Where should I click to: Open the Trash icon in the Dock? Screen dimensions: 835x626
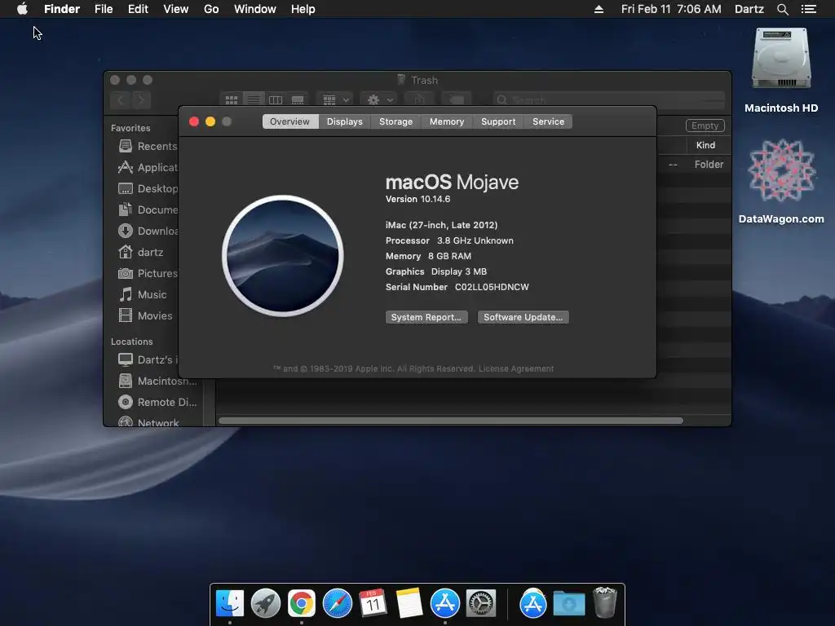tap(604, 602)
